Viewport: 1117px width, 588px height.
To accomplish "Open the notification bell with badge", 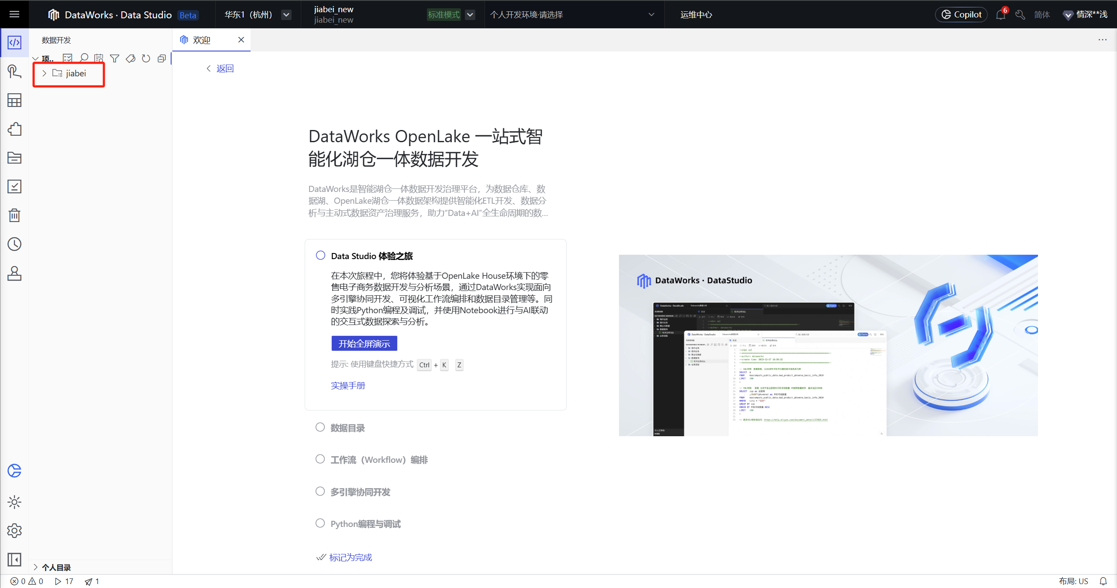I will pos(1000,14).
